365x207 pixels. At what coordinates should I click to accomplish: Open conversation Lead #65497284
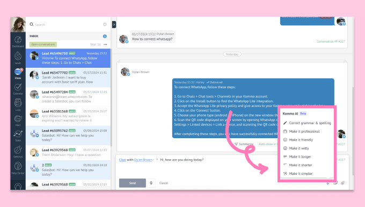[68, 97]
